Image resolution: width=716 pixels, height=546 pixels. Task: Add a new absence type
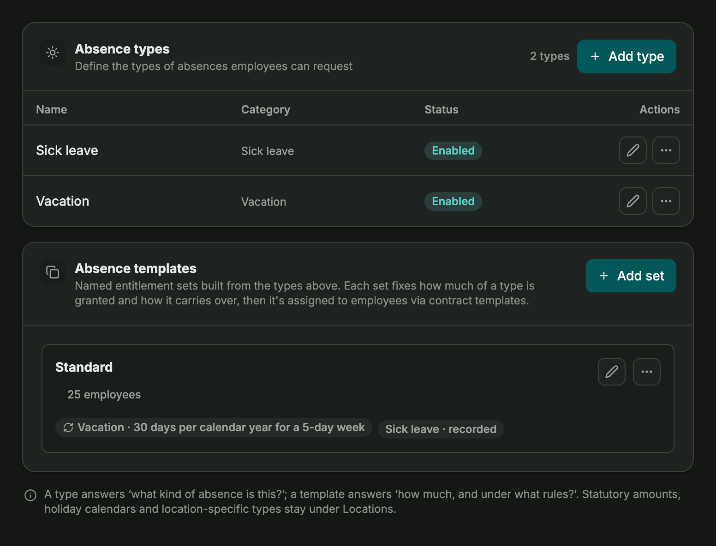coord(626,56)
